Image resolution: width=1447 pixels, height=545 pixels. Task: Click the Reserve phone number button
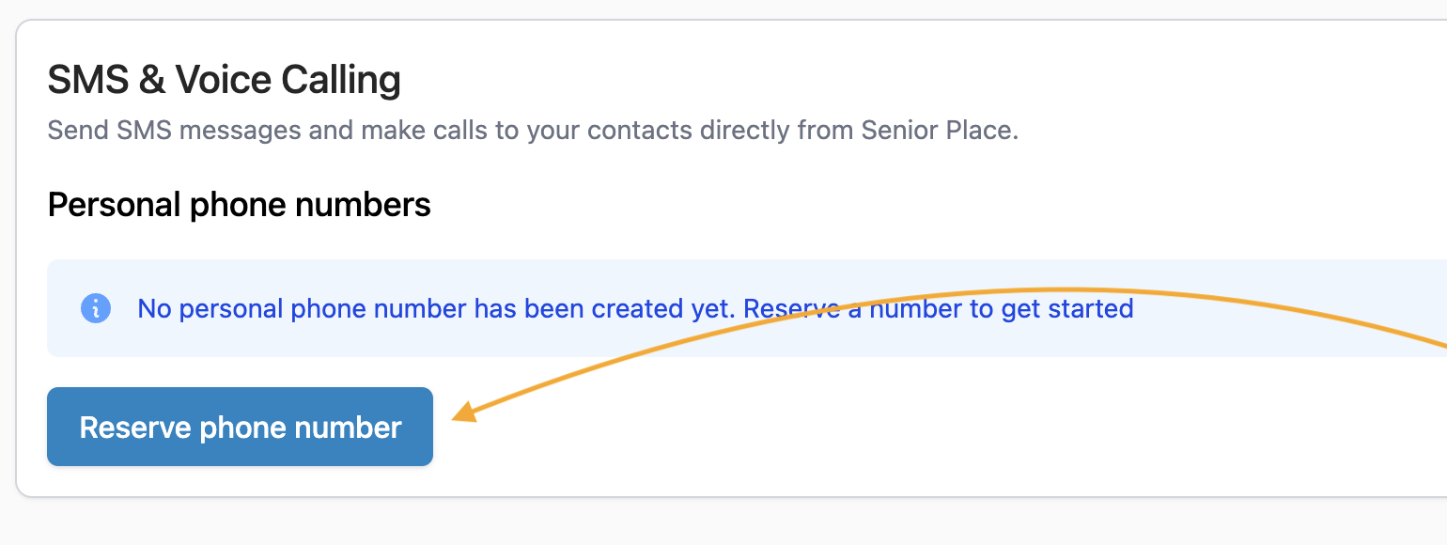coord(240,427)
